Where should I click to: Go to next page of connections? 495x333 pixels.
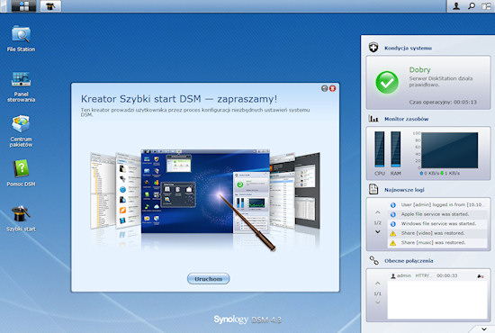tap(378, 302)
